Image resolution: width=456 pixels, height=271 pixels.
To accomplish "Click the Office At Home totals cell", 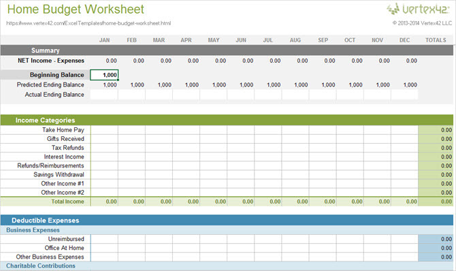I will click(x=436, y=248).
